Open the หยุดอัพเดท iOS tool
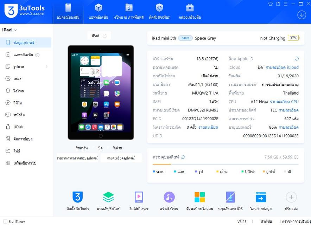 pos(230,201)
